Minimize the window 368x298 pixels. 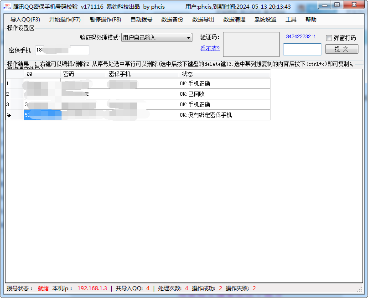pyautogui.click(x=325, y=5)
